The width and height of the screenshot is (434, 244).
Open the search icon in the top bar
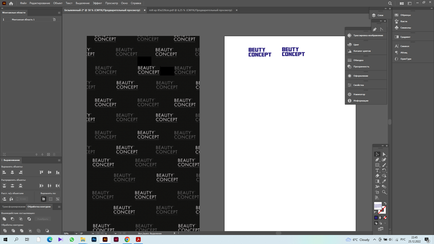[390, 3]
